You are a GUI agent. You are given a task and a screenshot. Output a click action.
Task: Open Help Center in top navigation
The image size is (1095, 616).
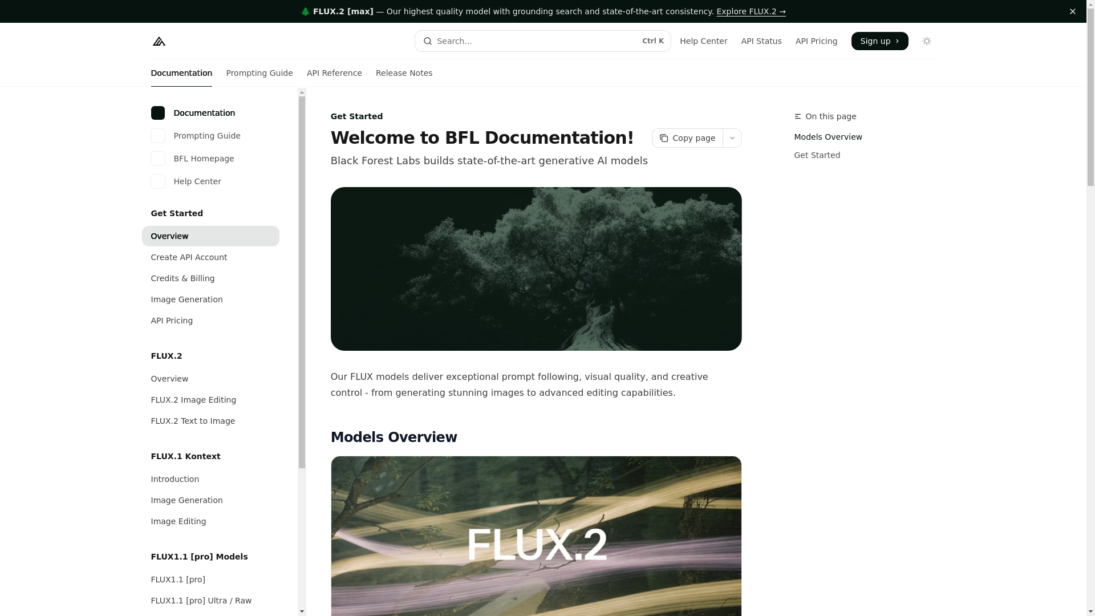(703, 41)
